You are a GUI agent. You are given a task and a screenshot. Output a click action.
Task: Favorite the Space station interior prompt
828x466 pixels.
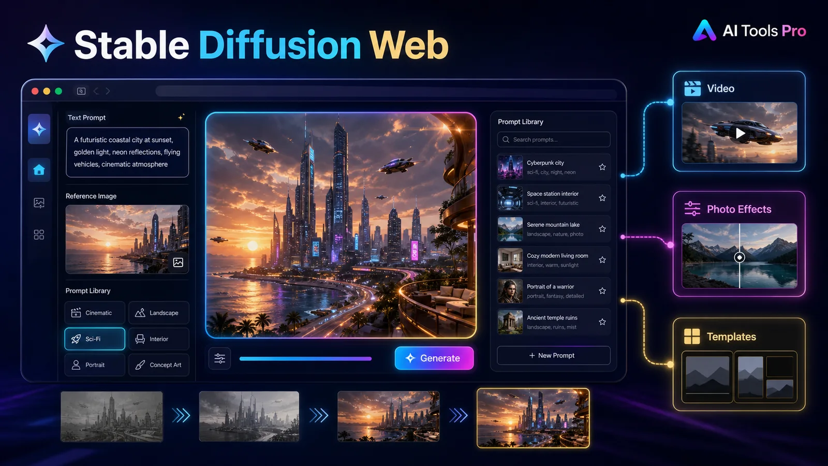(602, 198)
